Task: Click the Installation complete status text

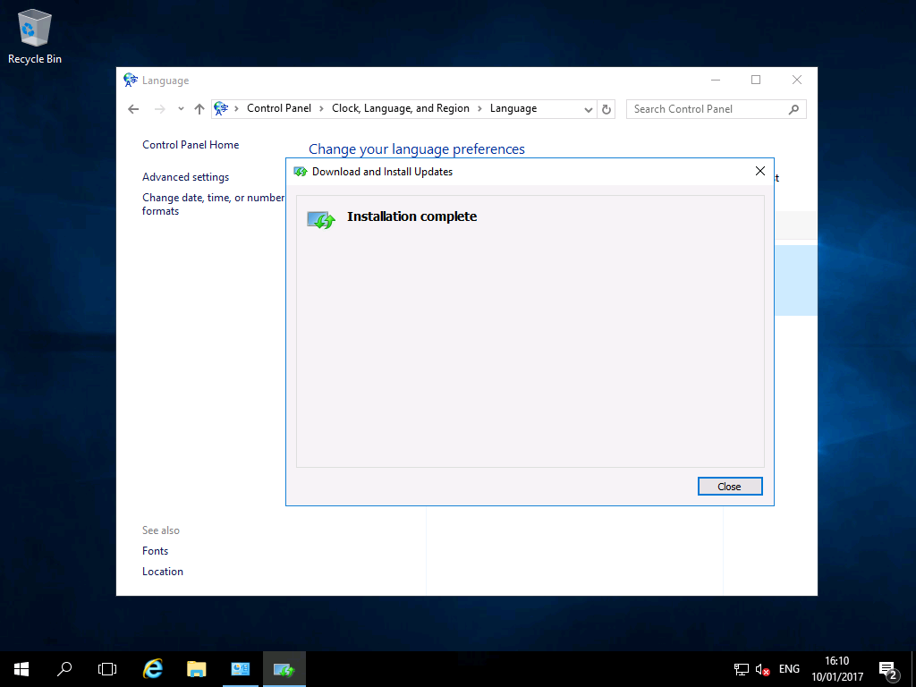Action: tap(411, 216)
